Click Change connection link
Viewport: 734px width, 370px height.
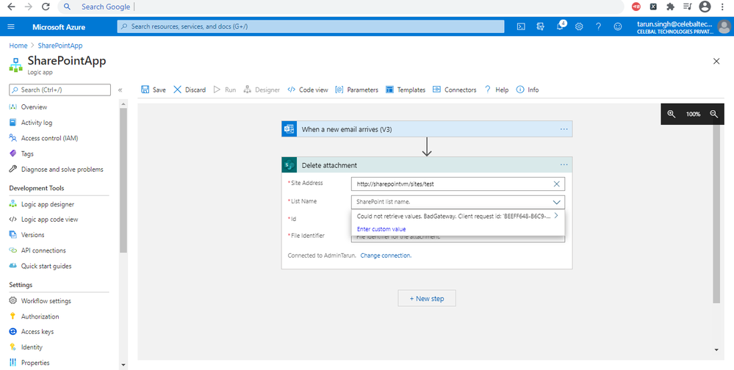tap(386, 255)
